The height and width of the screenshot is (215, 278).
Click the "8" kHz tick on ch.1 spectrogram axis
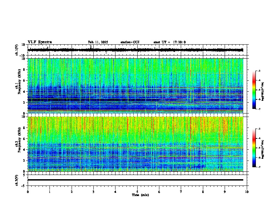pyautogui.click(x=25, y=70)
